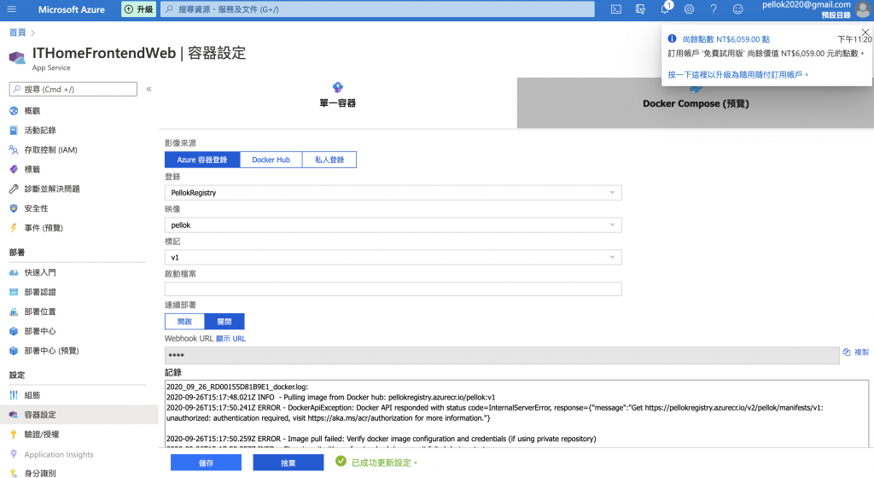
Task: Click the 升級 upgrade button
Action: click(139, 9)
